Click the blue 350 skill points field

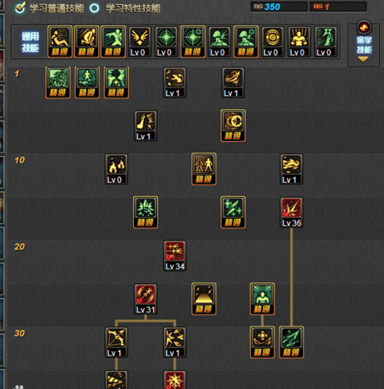tap(279, 7)
